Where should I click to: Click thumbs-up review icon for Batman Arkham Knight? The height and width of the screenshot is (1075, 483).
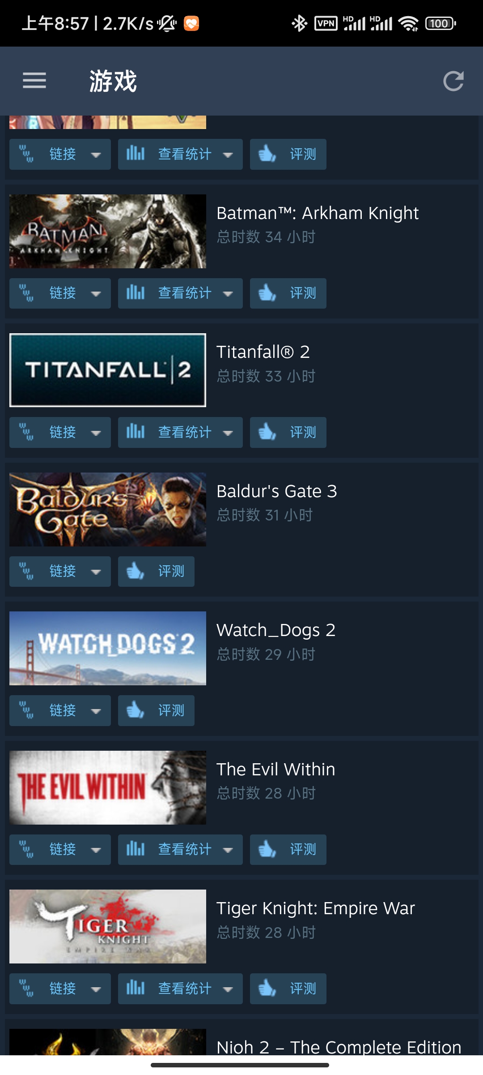[x=267, y=293]
